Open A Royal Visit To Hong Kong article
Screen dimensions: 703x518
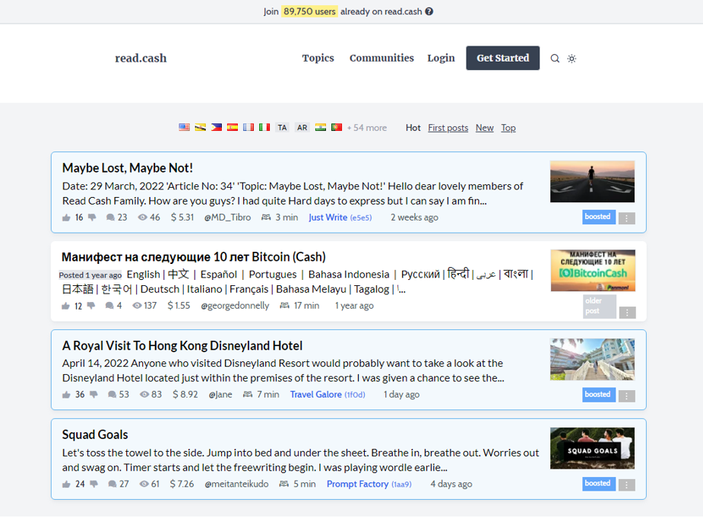pos(182,345)
